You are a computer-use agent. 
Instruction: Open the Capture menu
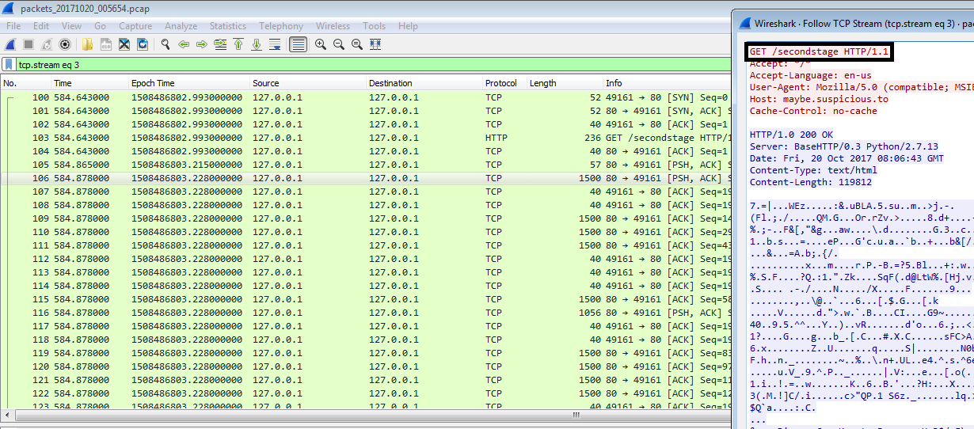(x=135, y=26)
